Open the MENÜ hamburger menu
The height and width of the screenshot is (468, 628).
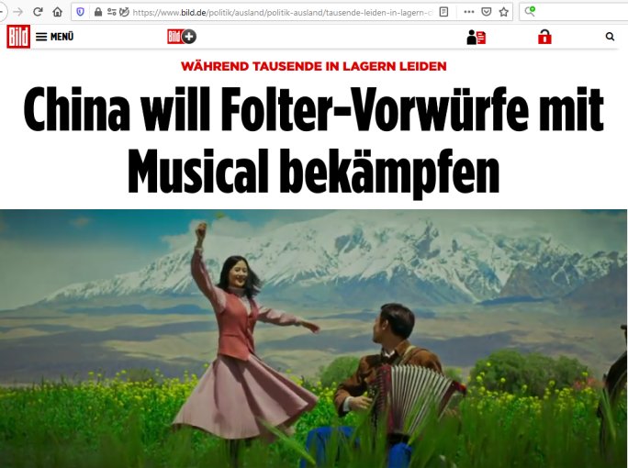pos(54,37)
